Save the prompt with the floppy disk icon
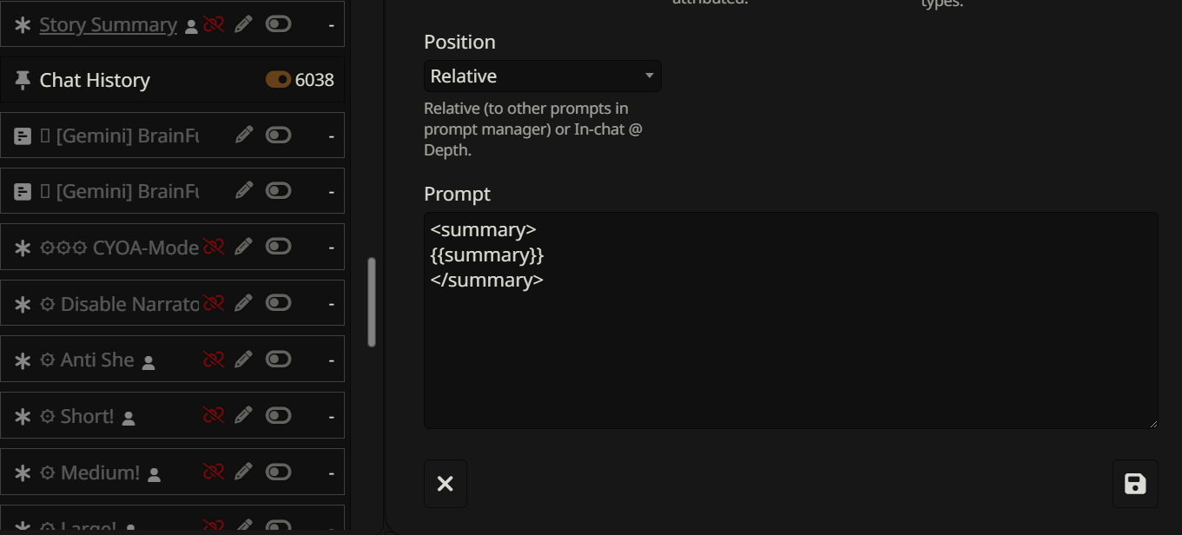Screen dimensions: 1182x535 coord(1135,484)
